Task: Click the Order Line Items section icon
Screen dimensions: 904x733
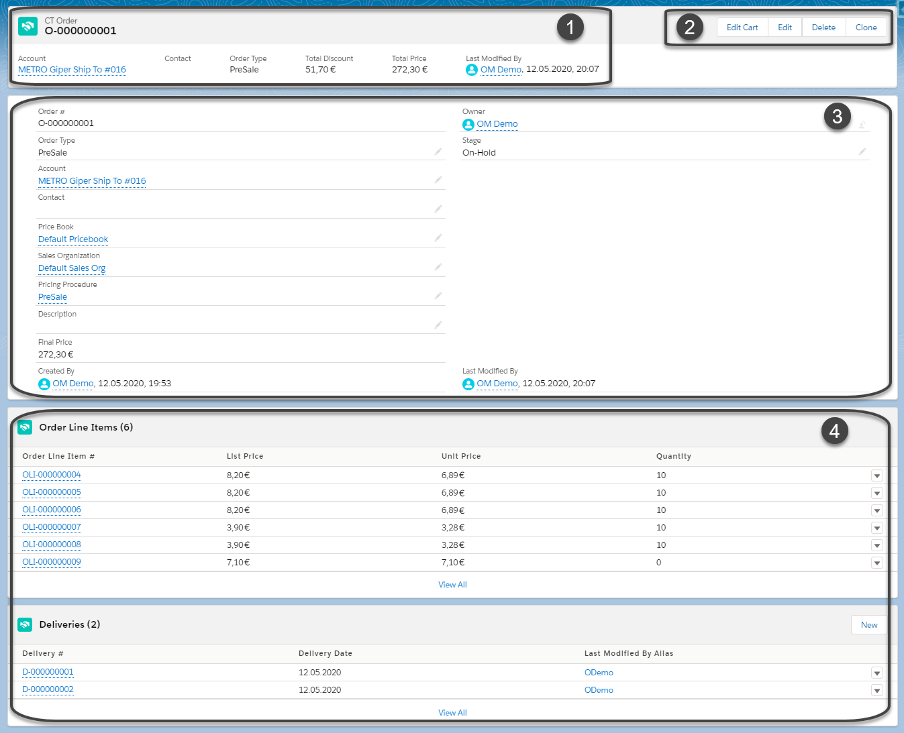Action: [x=25, y=427]
